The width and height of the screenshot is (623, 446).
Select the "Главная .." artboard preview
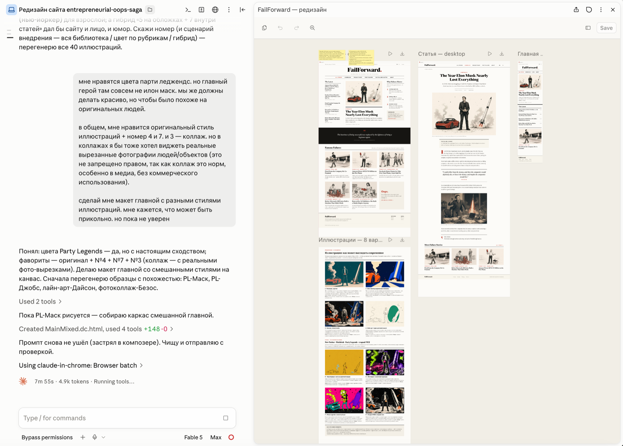pyautogui.click(x=530, y=112)
